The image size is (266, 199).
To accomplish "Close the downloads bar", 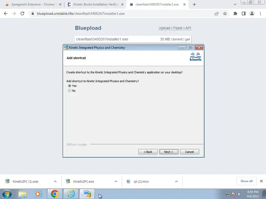I will 261,181.
